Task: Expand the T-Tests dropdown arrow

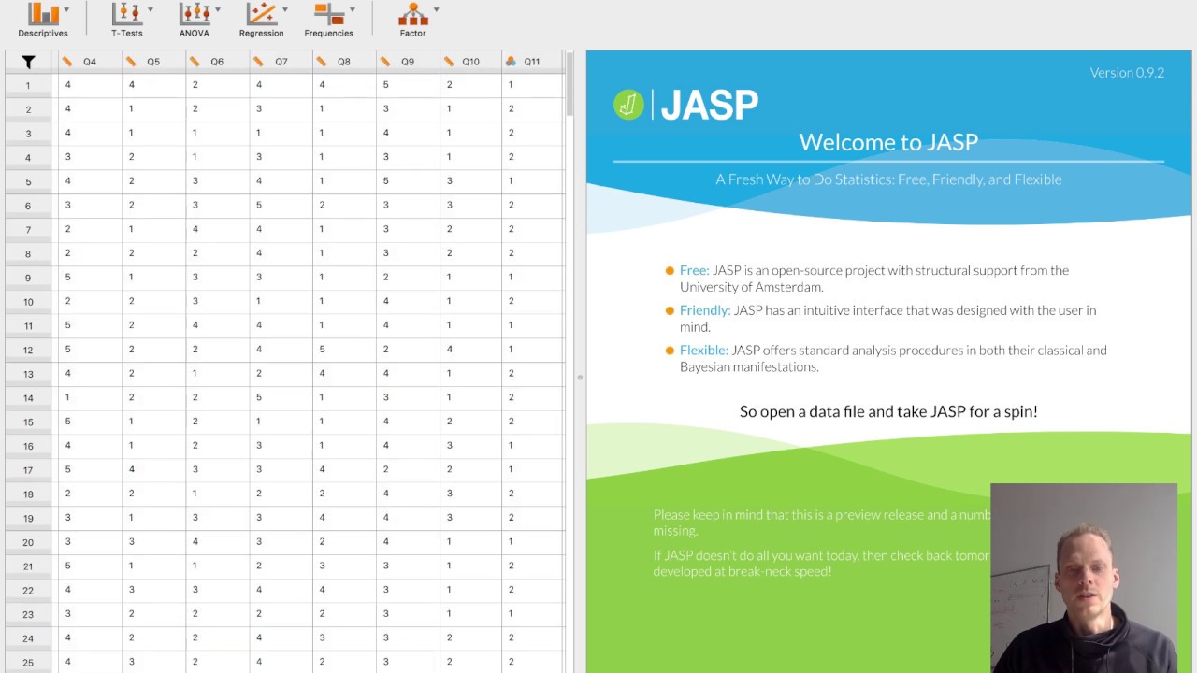Action: [x=151, y=10]
